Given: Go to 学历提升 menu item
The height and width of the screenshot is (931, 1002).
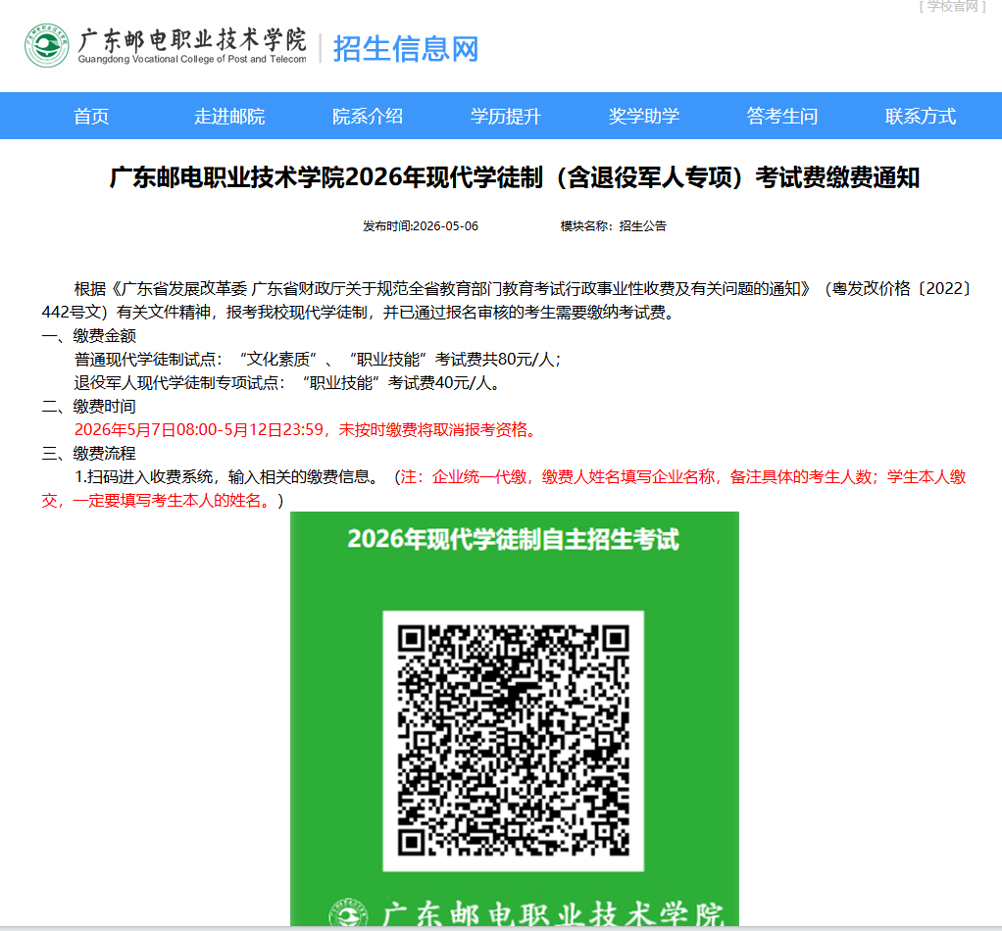Looking at the screenshot, I should pyautogui.click(x=506, y=117).
